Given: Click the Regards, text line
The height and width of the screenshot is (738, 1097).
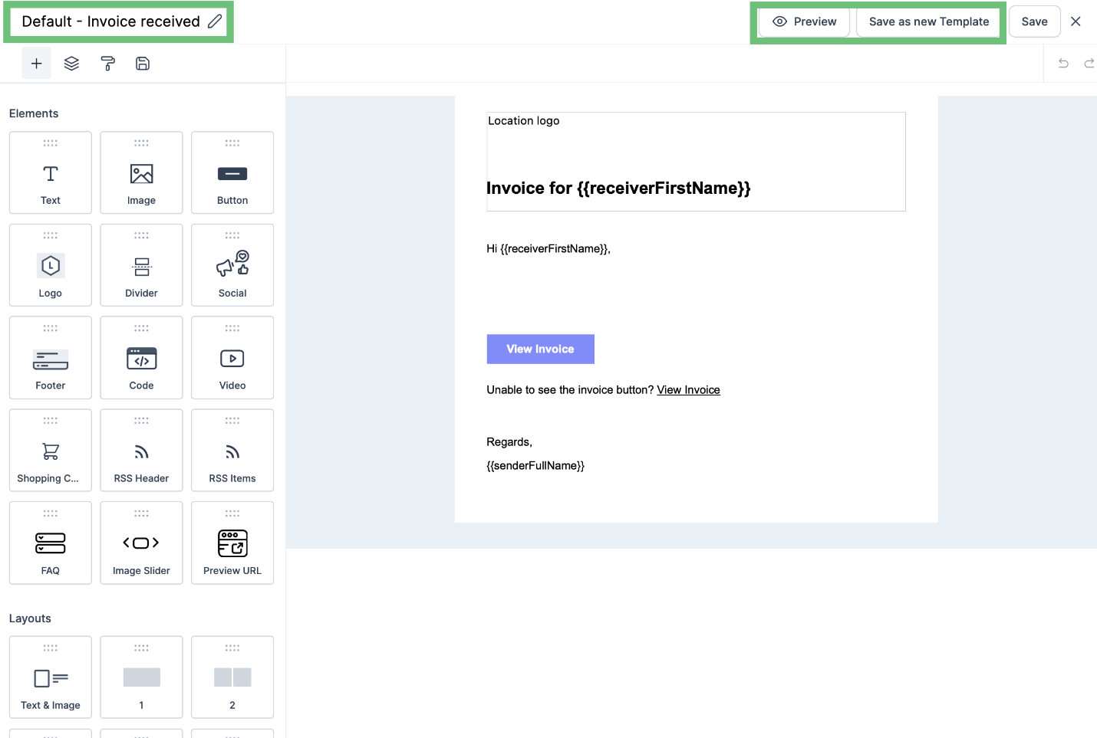Looking at the screenshot, I should [x=509, y=442].
